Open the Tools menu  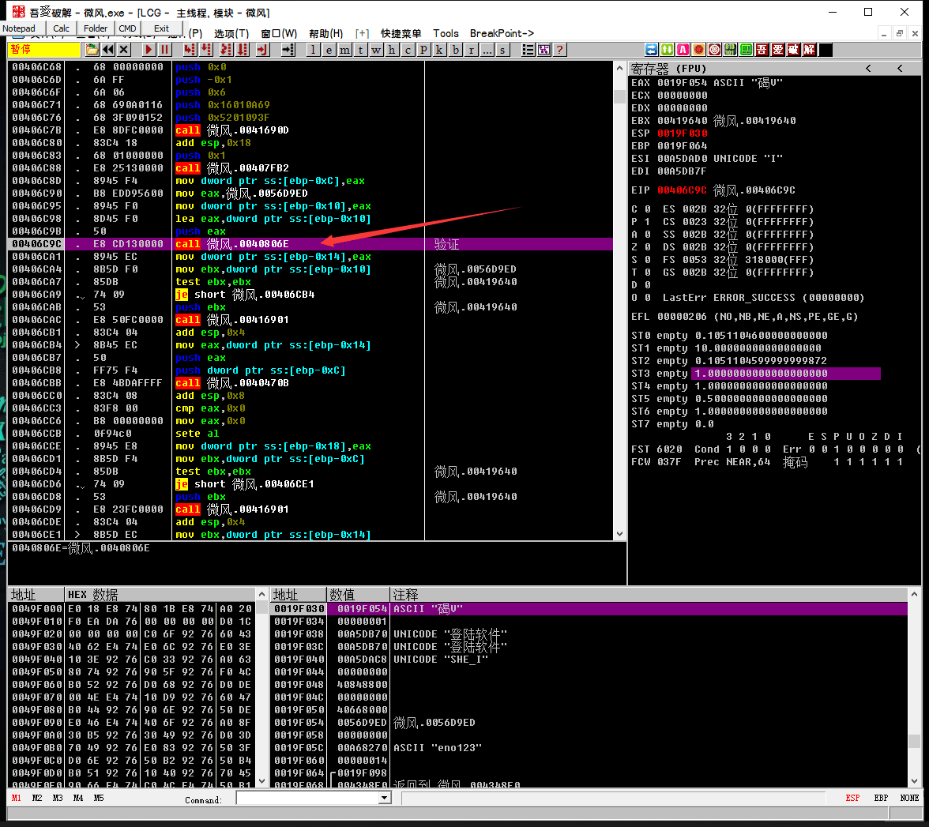pyautogui.click(x=446, y=34)
